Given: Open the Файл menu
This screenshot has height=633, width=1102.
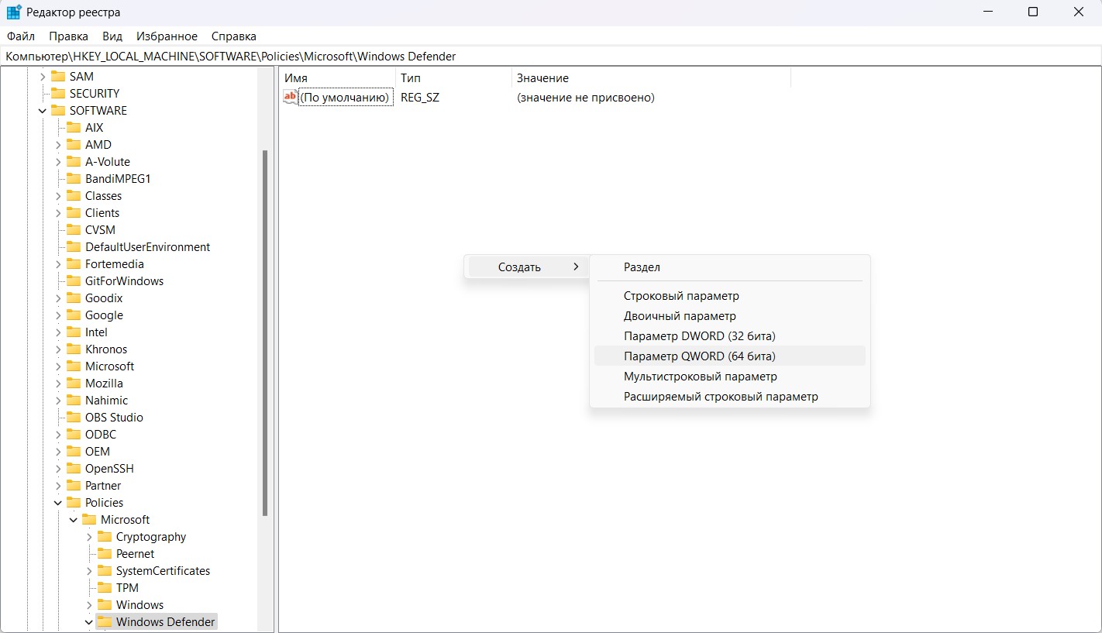Looking at the screenshot, I should click(x=21, y=36).
